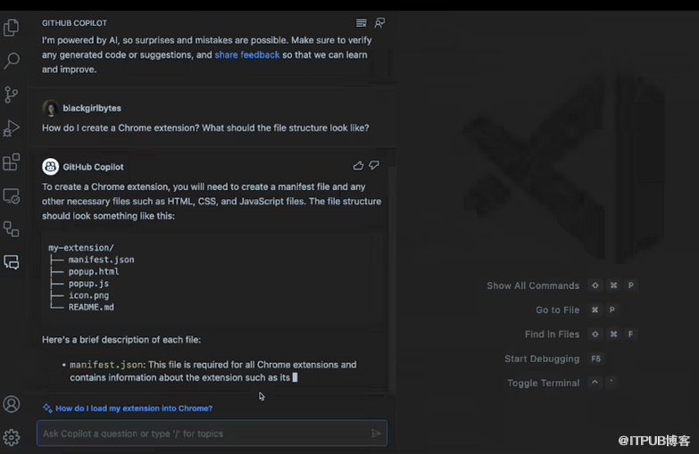This screenshot has width=699, height=454.
Task: Open the Source Control view
Action: click(12, 94)
